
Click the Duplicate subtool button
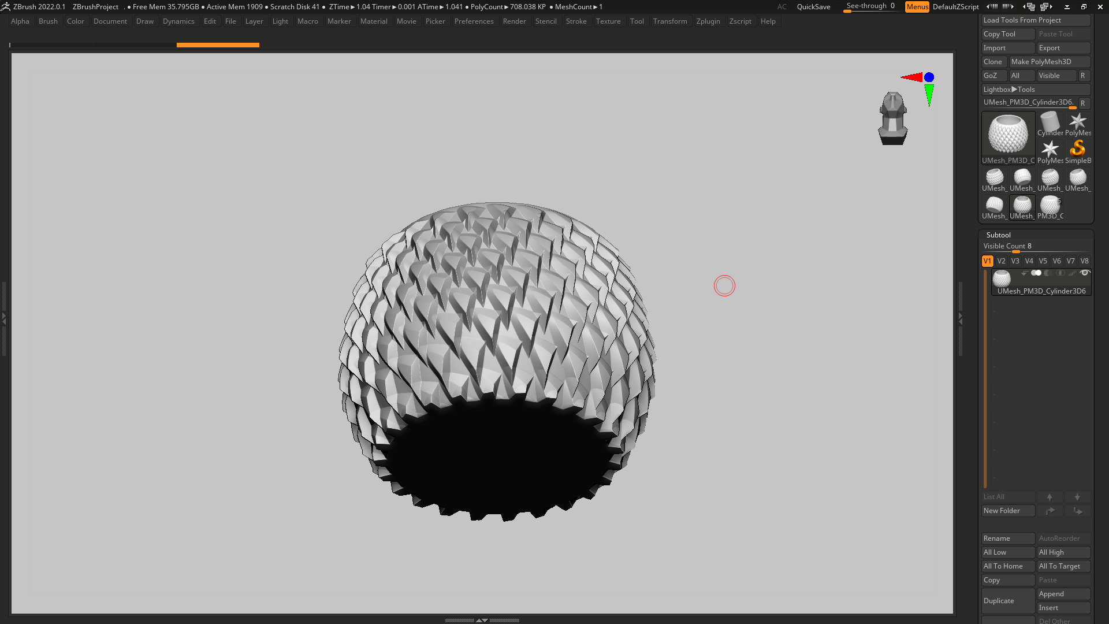point(1008,601)
